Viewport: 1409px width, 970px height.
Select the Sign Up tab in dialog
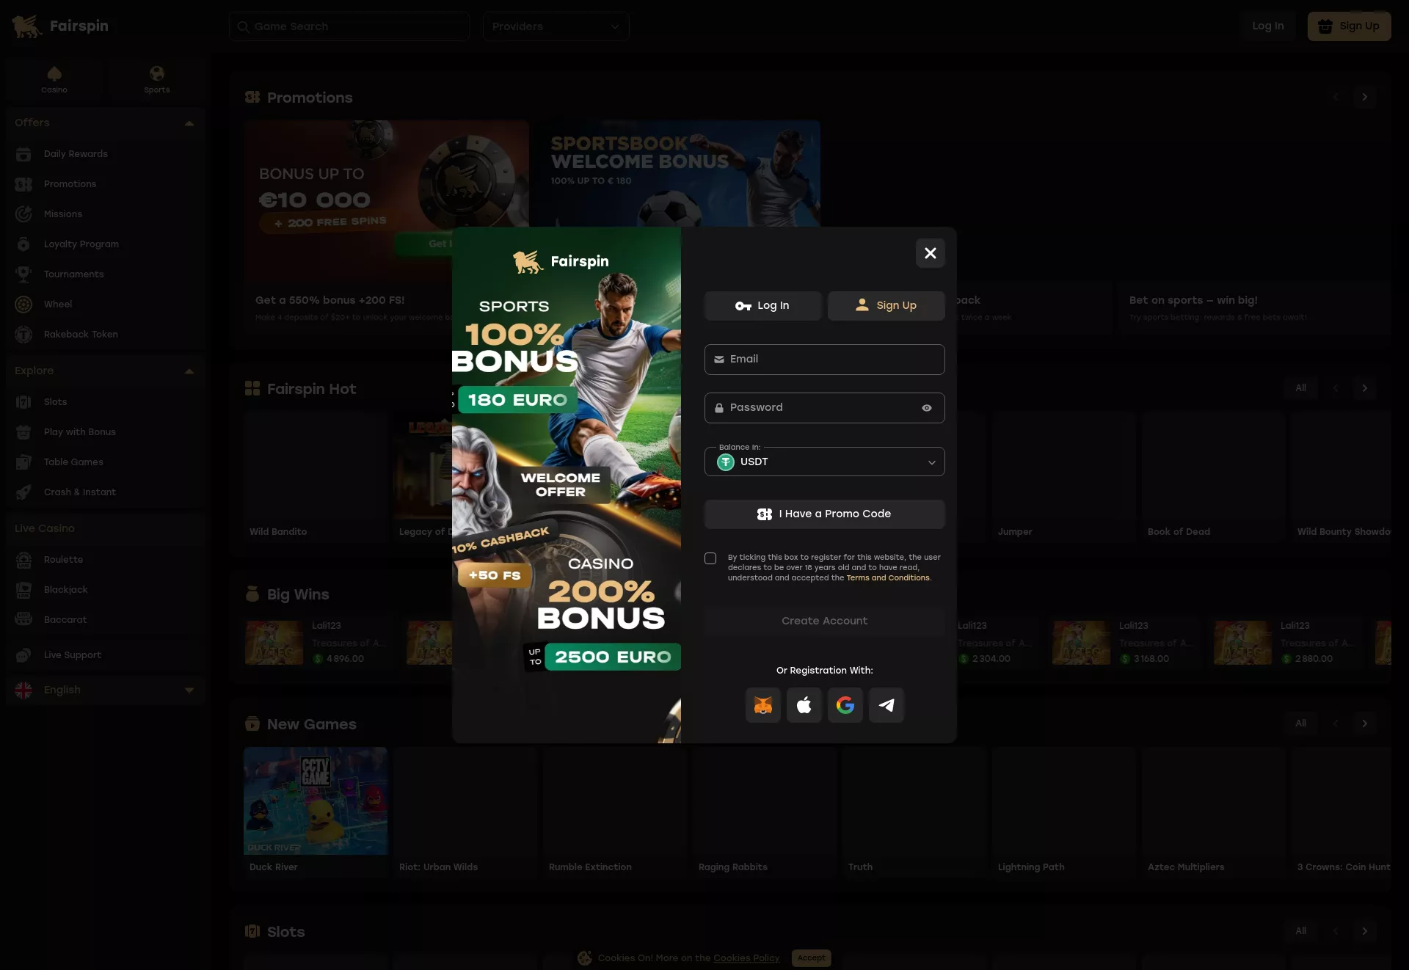pyautogui.click(x=886, y=306)
